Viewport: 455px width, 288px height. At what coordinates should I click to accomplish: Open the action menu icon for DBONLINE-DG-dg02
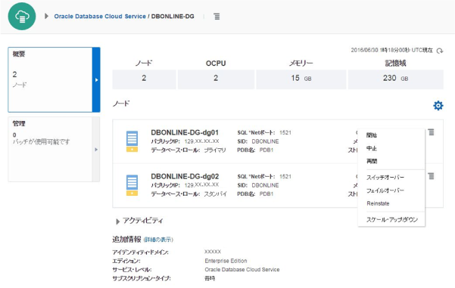[432, 176]
